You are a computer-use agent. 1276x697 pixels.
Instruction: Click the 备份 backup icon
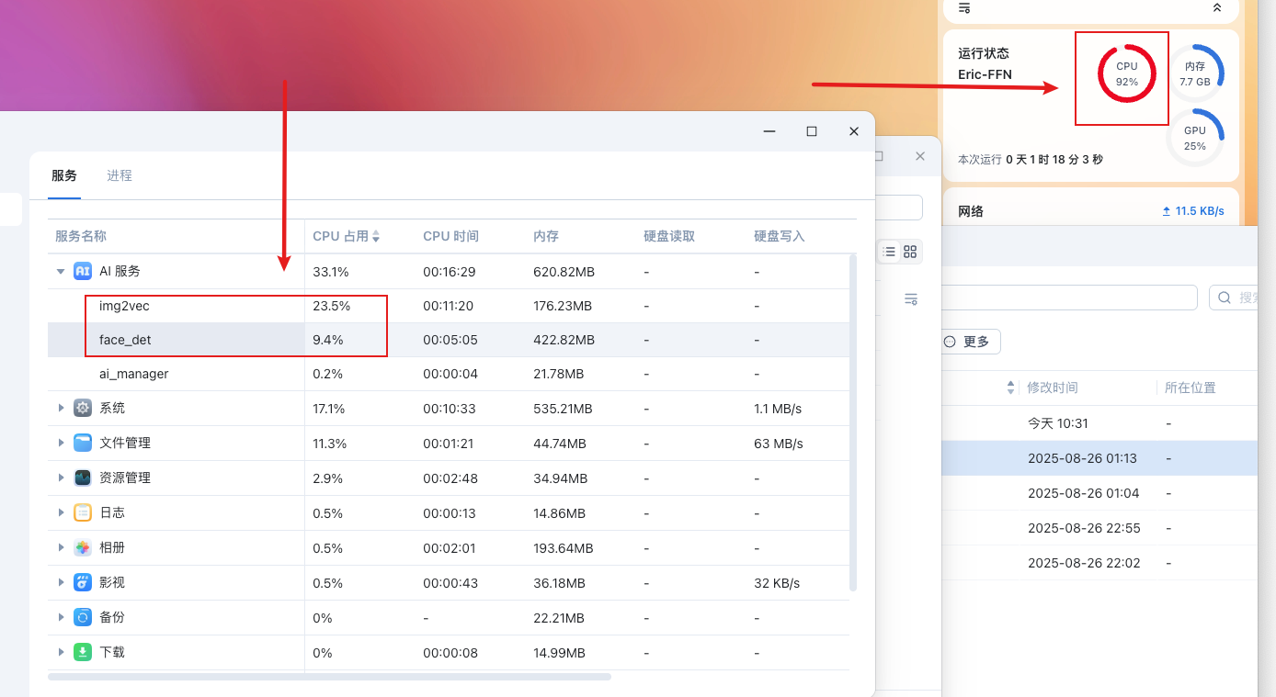83,617
